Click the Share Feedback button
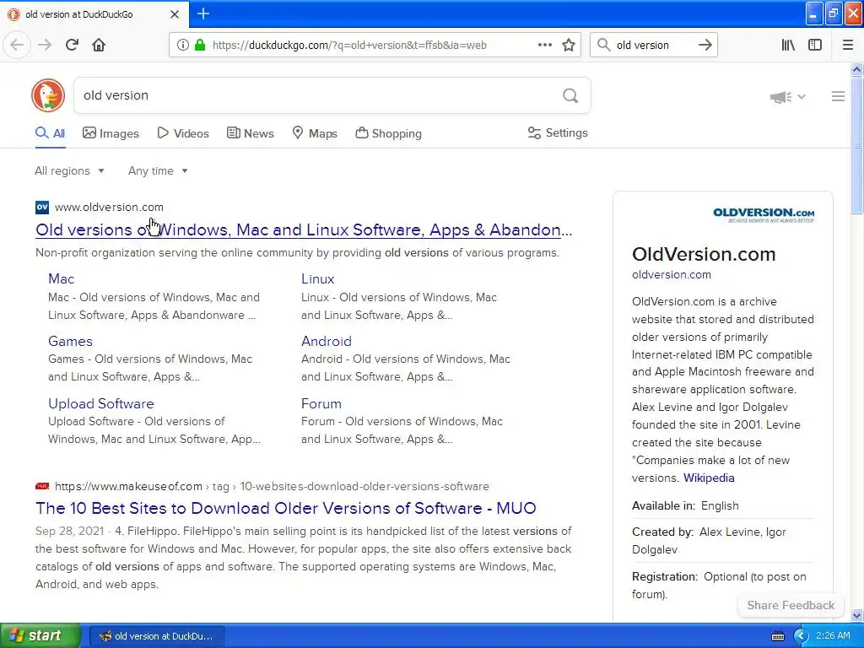The image size is (864, 648). point(791,605)
